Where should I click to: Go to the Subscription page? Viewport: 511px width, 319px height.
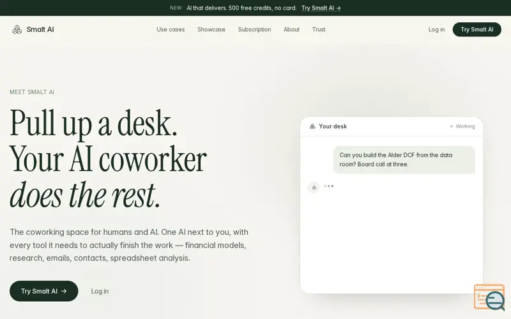254,29
